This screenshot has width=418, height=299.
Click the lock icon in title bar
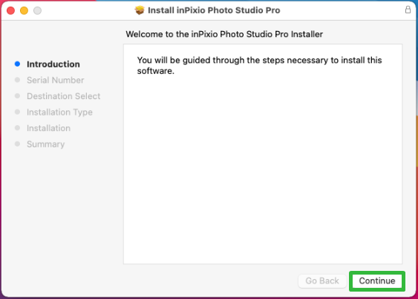tap(408, 10)
